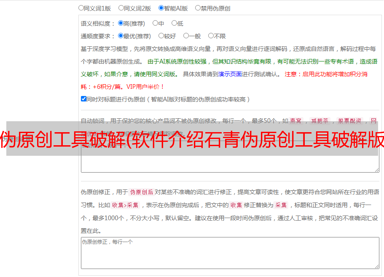The height and width of the screenshot is (277, 384).
Task: Click the 燕窝 example keyword tag
Action: [x=295, y=121]
